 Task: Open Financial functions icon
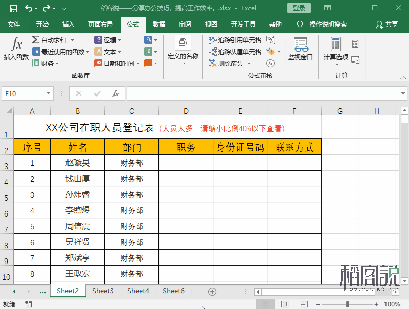[x=36, y=63]
